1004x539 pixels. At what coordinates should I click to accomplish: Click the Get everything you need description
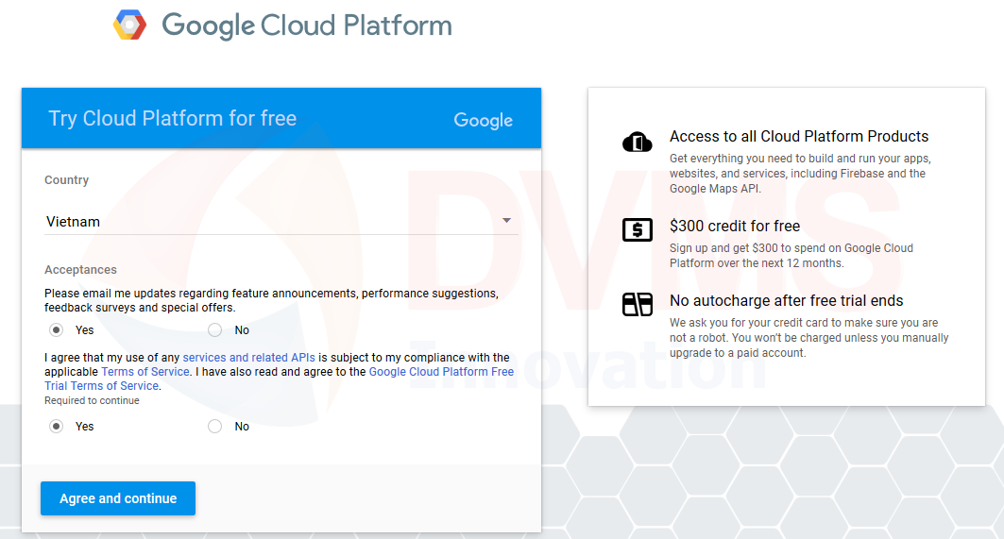pos(800,174)
